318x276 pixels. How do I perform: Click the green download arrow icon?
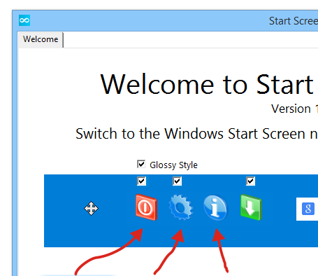click(x=251, y=207)
